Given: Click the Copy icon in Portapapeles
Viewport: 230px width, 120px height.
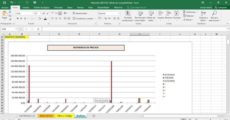Looking at the screenshot, I should click(10, 16).
